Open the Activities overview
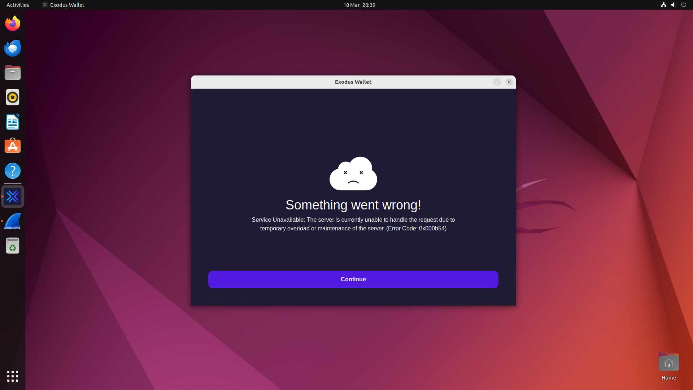This screenshot has width=693, height=390. tap(18, 5)
